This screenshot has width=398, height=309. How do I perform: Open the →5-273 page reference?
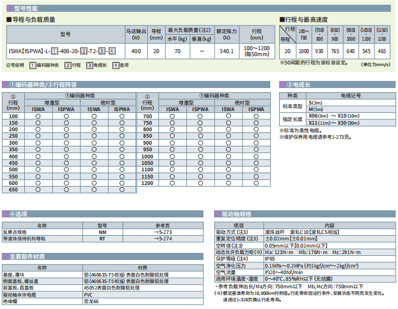tap(163, 232)
